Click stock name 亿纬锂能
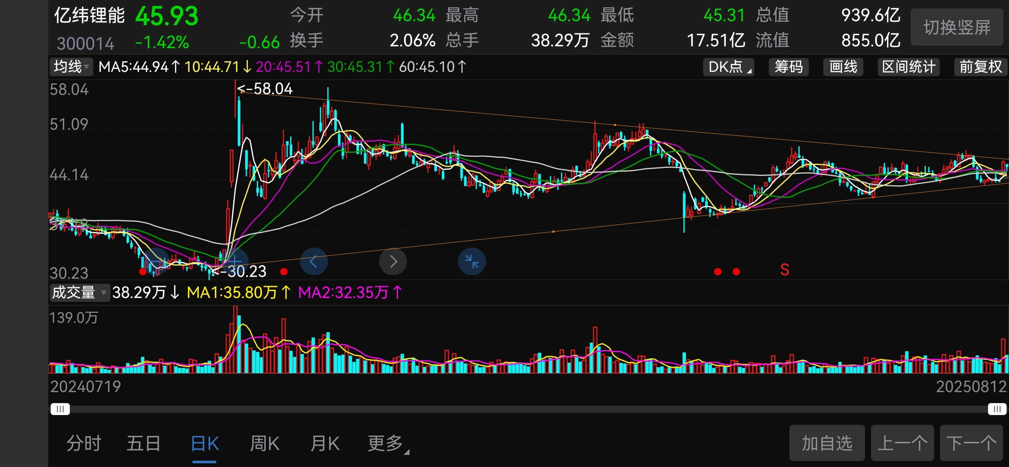This screenshot has height=467, width=1009. [89, 16]
